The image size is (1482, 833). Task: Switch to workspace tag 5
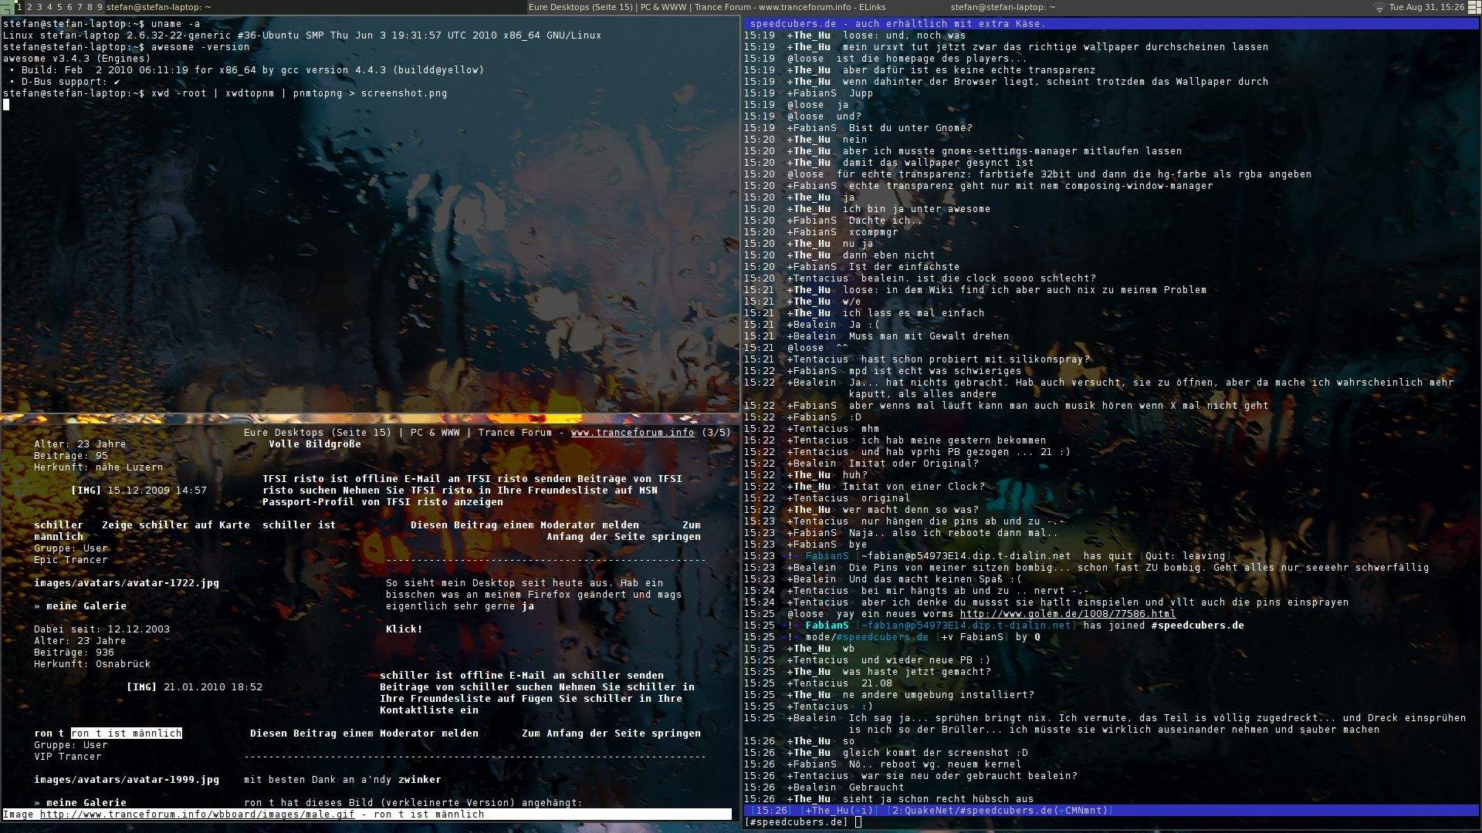[59, 7]
